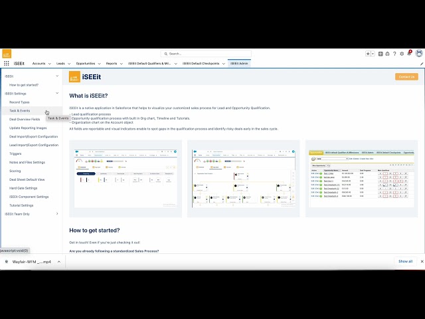Expand the download item options chevron
The height and width of the screenshot is (319, 425).
[59, 262]
